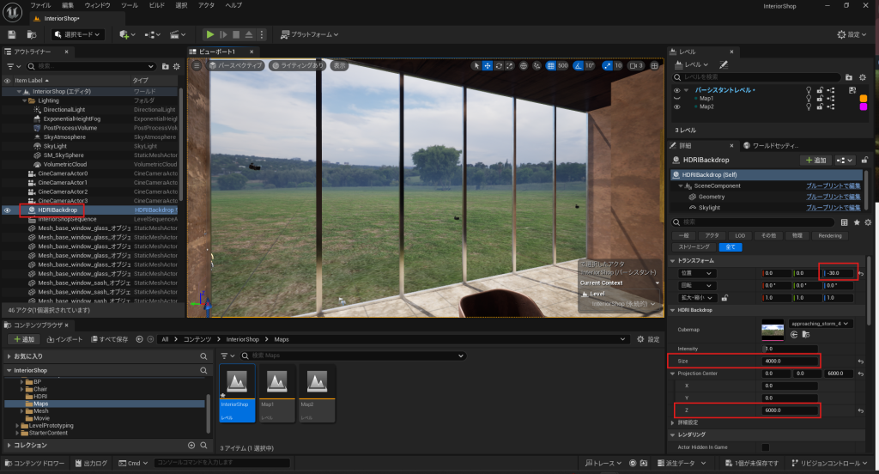Toggle grid snapping icon in viewport toolbar
This screenshot has width=879, height=474.
[x=549, y=65]
